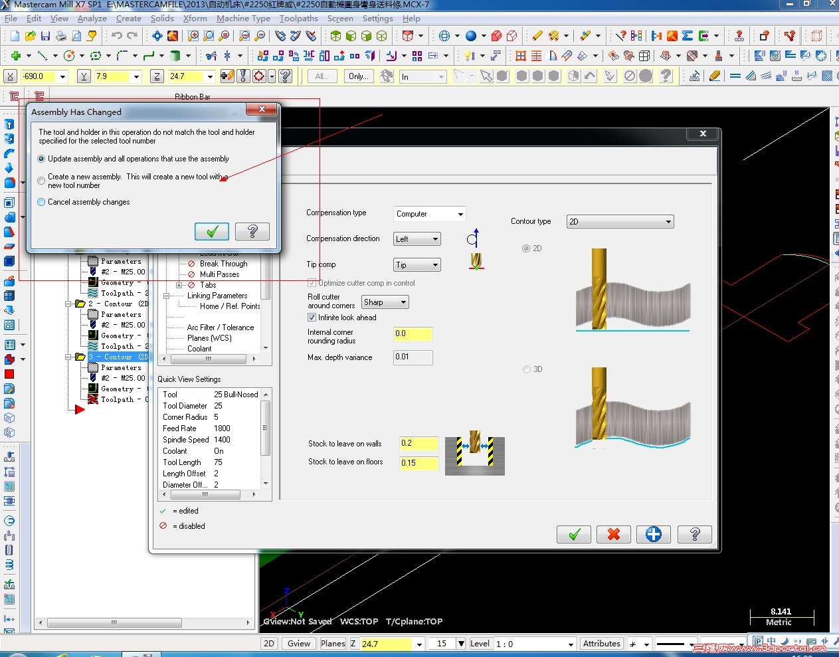This screenshot has height=657, width=839.
Task: Open the Level dropdown in the status bar
Action: point(571,644)
